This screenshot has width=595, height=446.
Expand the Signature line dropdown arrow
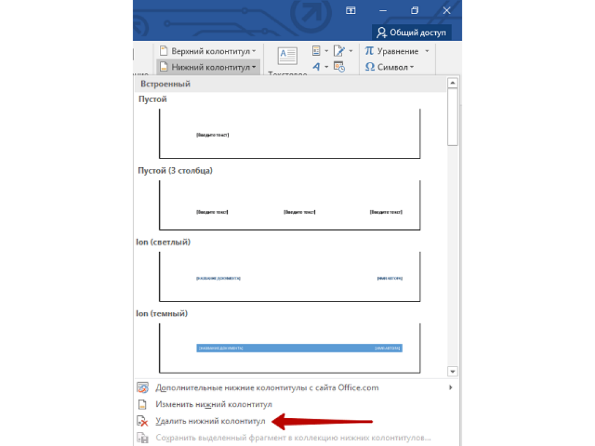[350, 51]
